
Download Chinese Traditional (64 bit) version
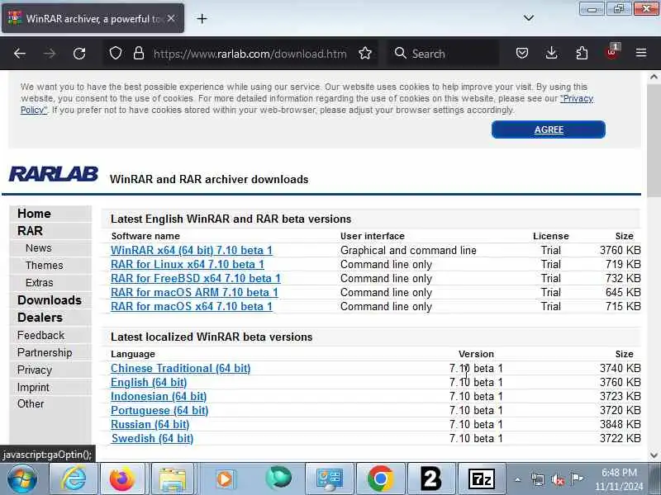click(180, 368)
